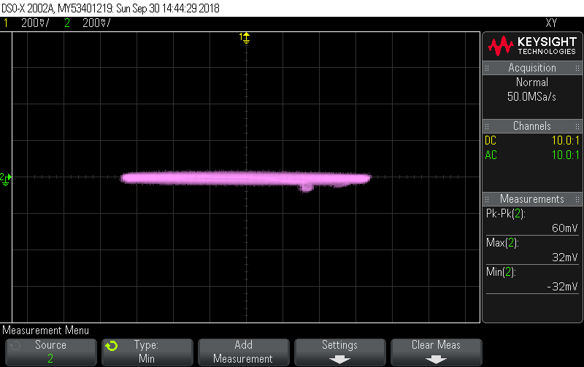Click the Min(2) measurement label
Image resolution: width=584 pixels, height=367 pixels.
(501, 271)
